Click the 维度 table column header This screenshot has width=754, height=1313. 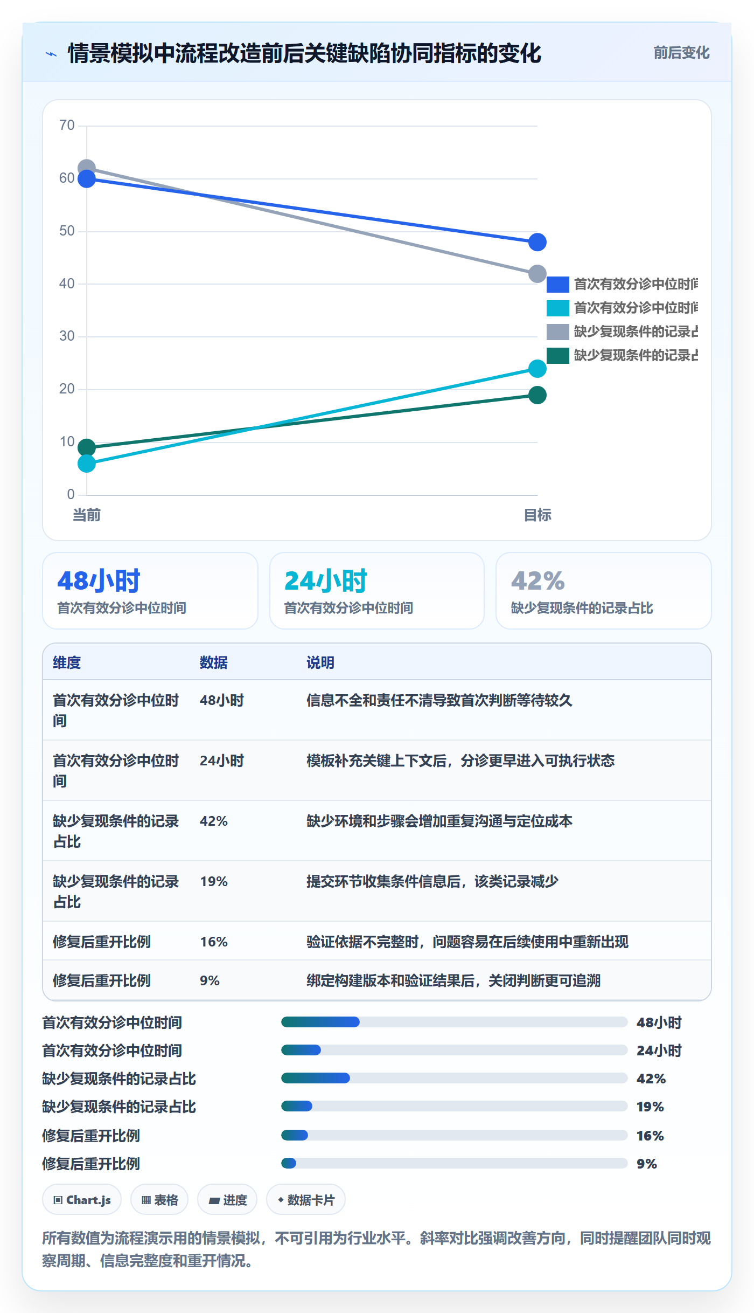point(67,662)
